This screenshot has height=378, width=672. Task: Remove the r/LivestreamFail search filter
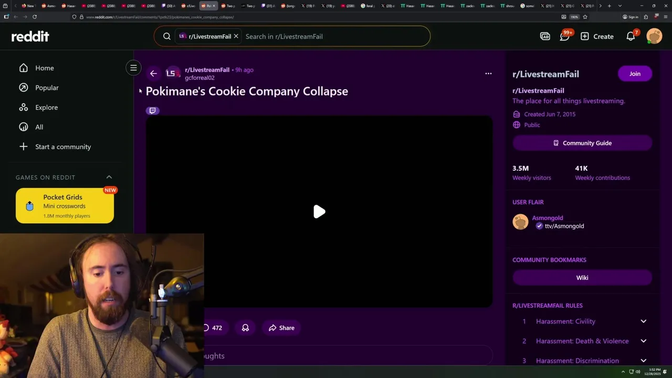coord(236,36)
